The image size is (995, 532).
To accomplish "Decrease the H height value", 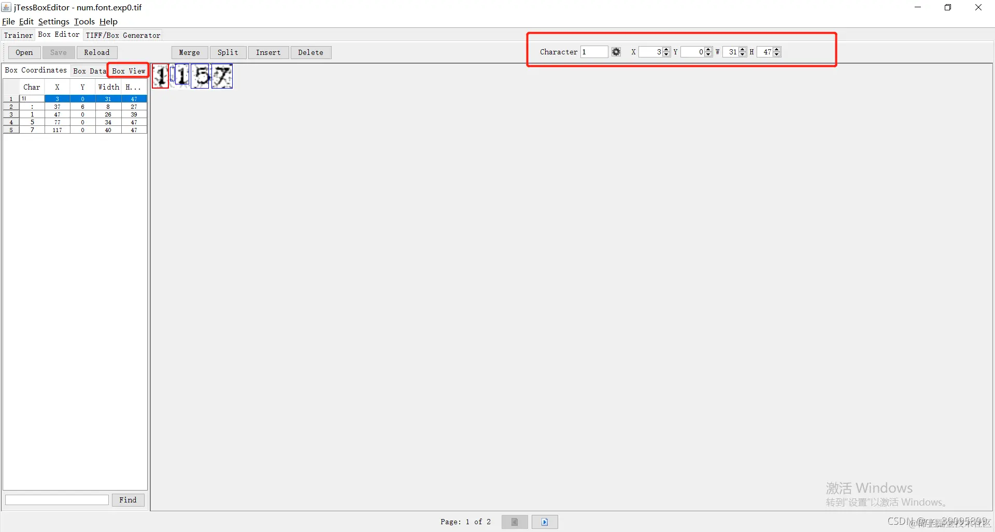I will (x=777, y=54).
